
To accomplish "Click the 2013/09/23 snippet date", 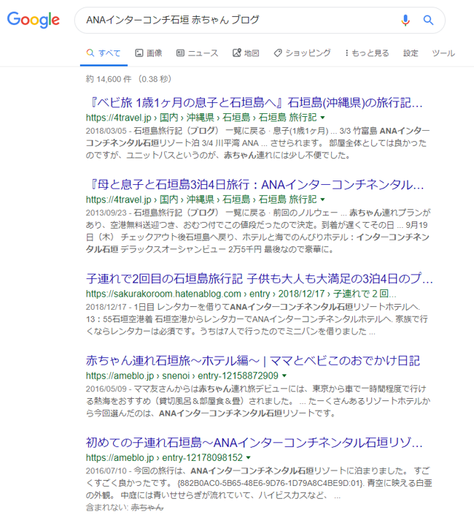I will (106, 213).
